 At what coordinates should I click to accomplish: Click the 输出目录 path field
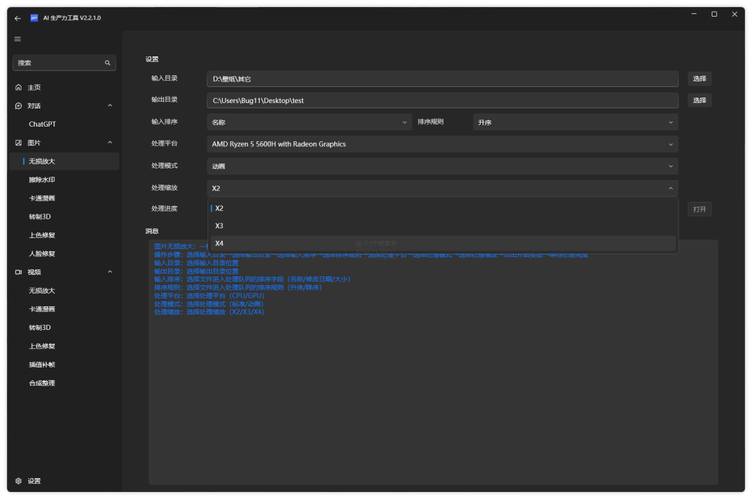(442, 100)
